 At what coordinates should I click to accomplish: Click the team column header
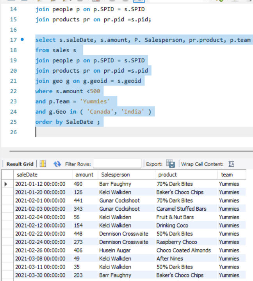click(x=226, y=174)
